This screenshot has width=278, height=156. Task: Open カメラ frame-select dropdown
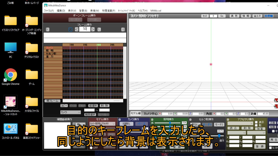click(70, 112)
